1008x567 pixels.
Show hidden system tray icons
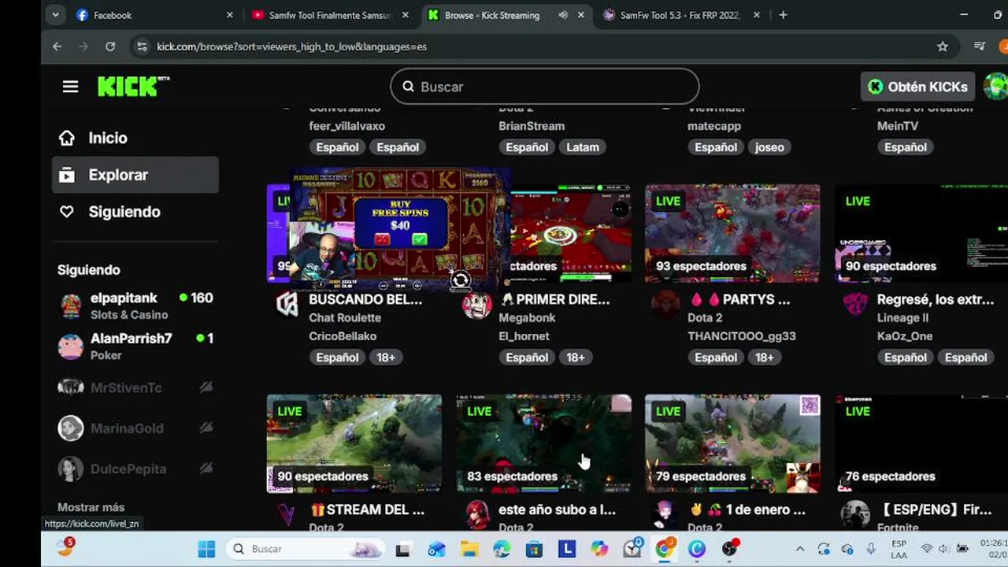(x=800, y=549)
